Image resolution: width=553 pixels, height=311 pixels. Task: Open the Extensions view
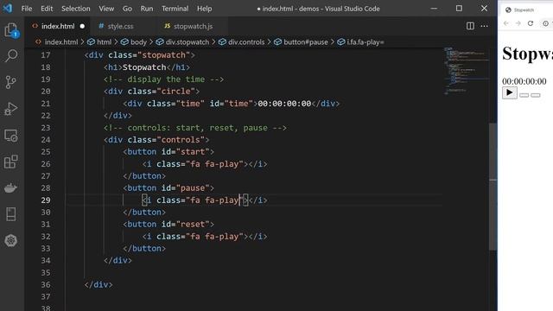pos(11,162)
